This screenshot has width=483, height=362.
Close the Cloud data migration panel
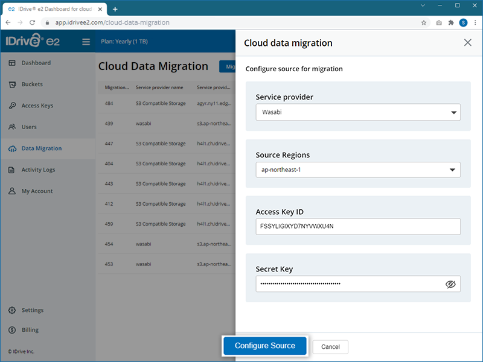tap(467, 43)
